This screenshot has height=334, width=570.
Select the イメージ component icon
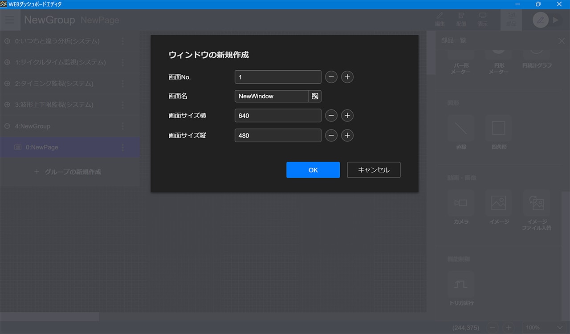pos(498,203)
